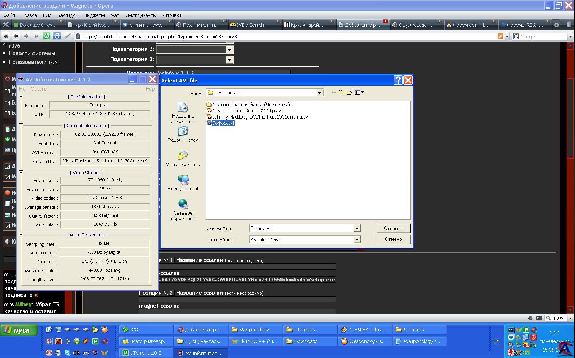
Task: Click the Recent Documents icon in dialog sidebar
Action: [x=183, y=108]
